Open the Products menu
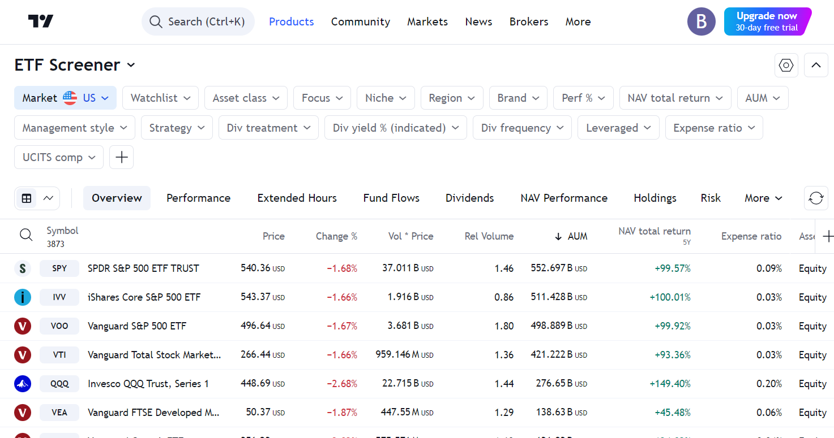834x438 pixels. [x=291, y=21]
